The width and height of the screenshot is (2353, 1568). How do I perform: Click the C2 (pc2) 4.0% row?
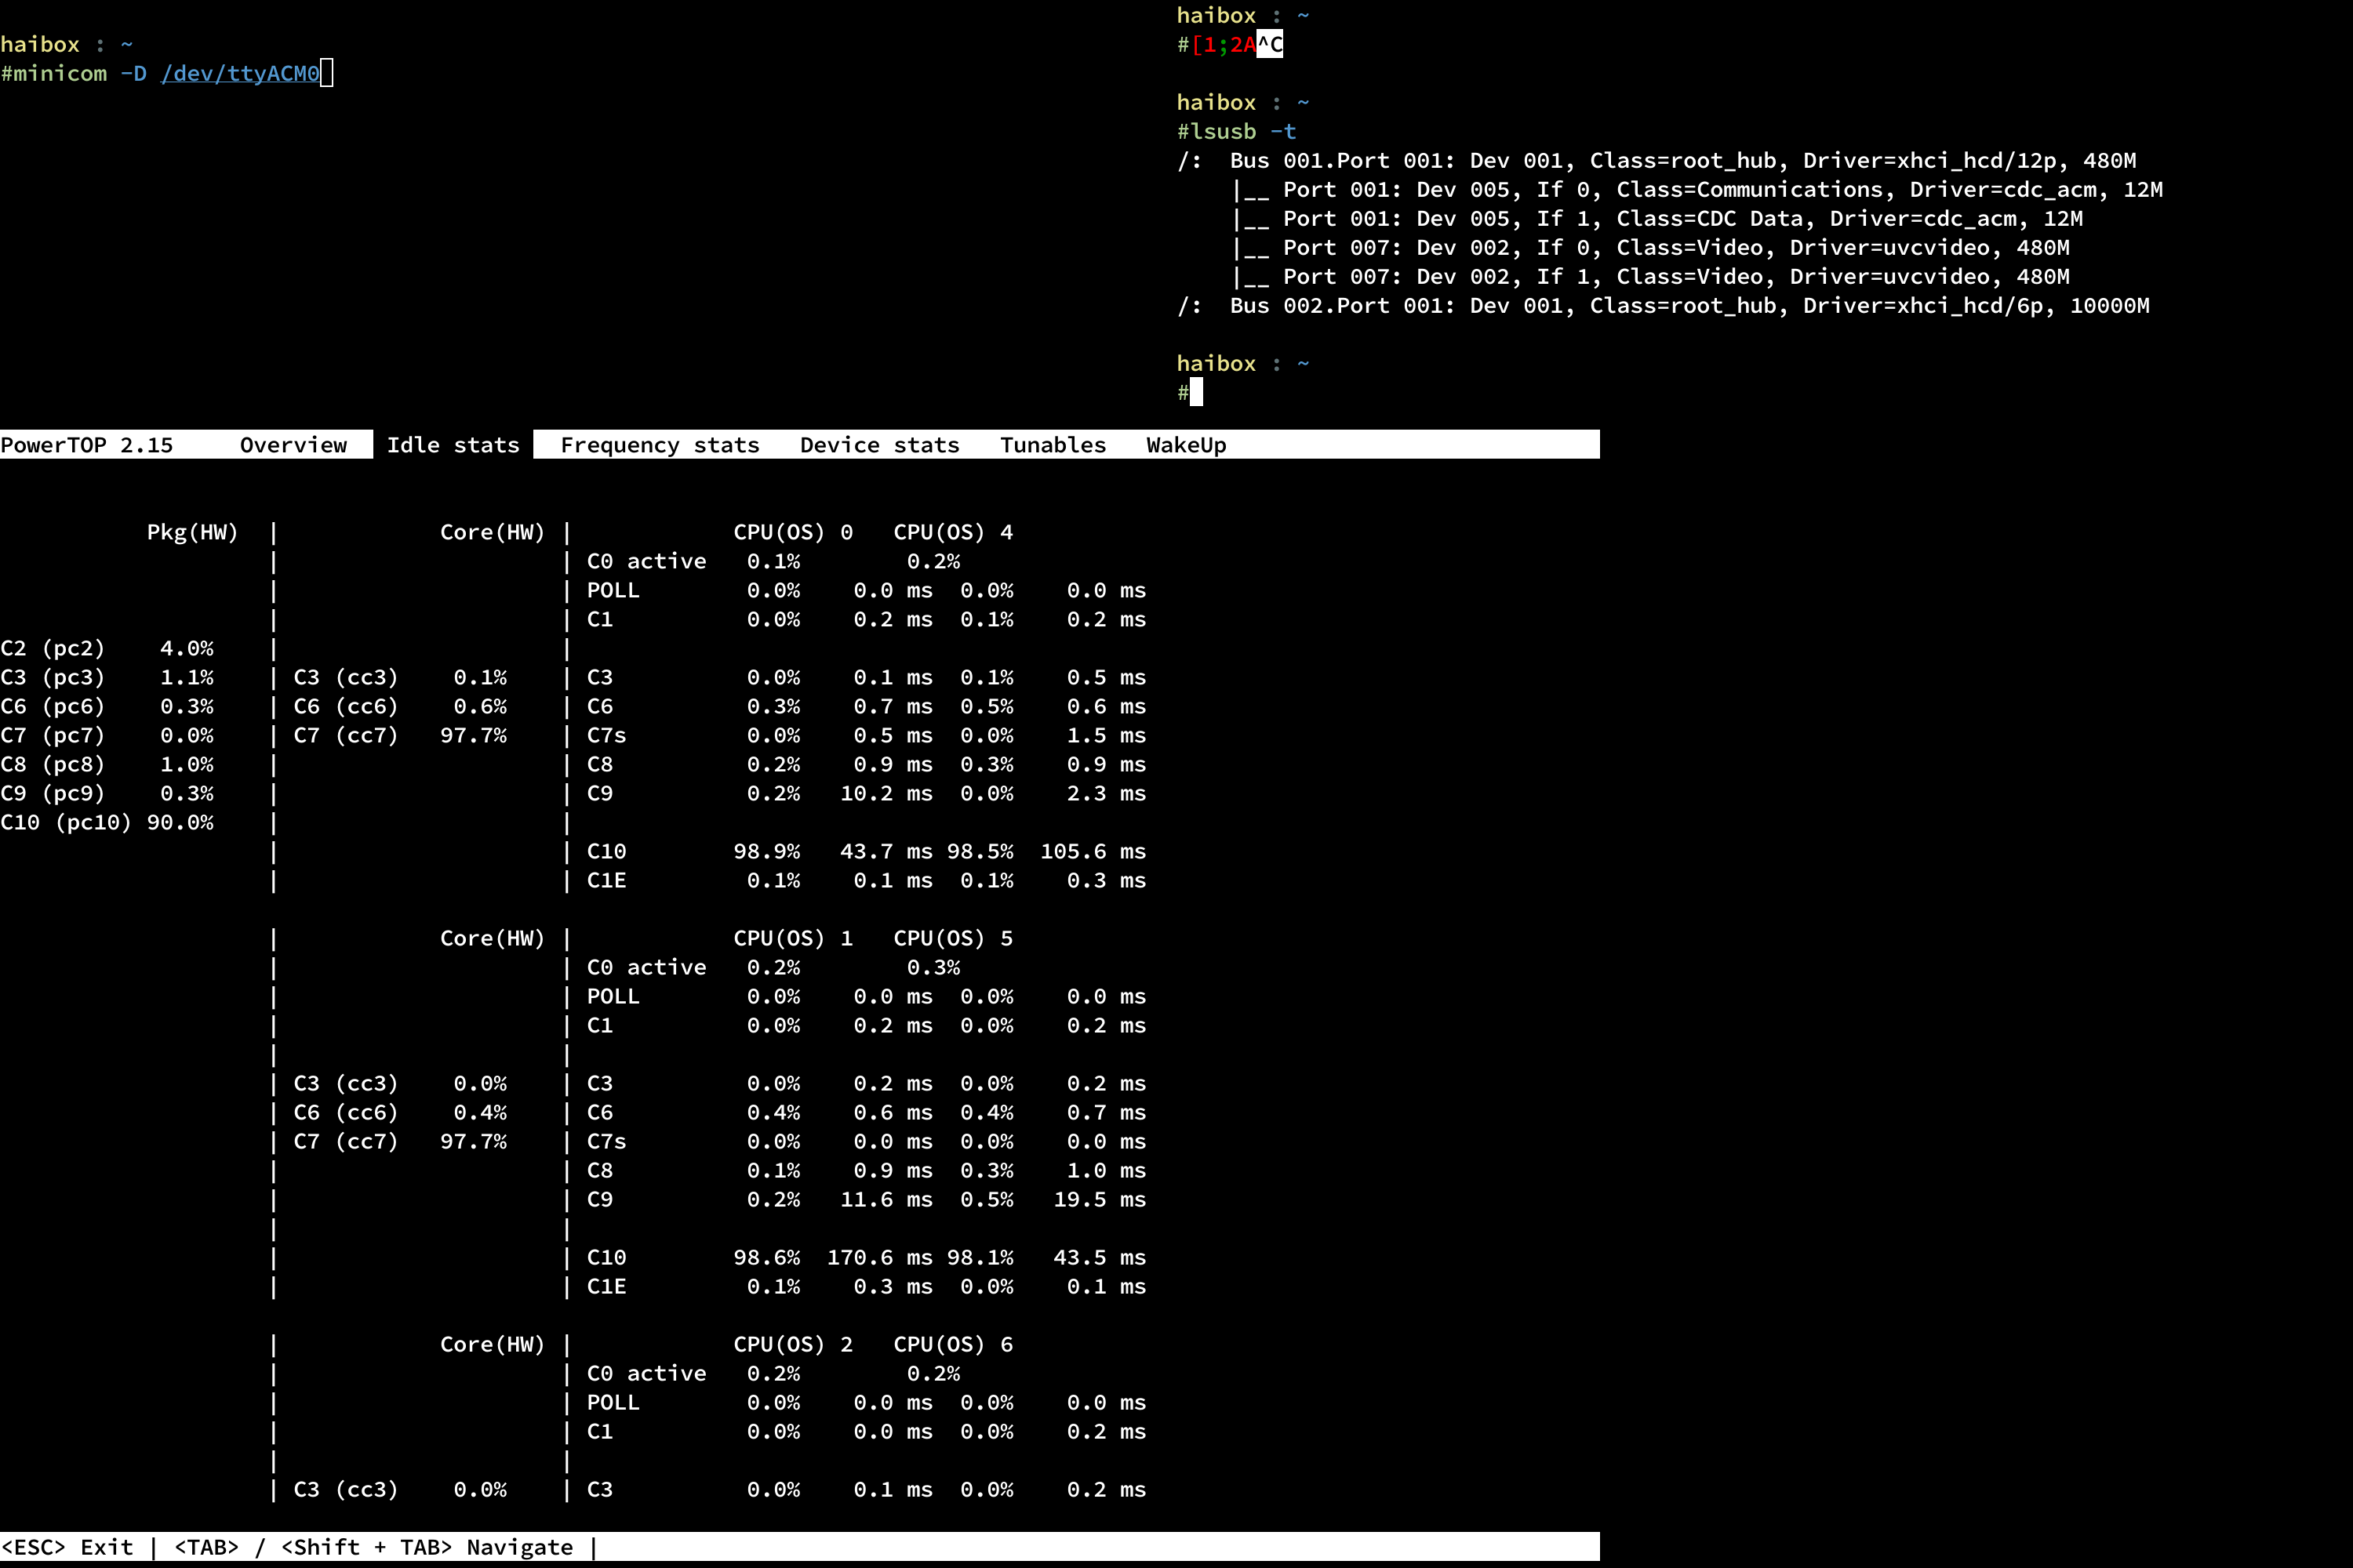point(107,648)
